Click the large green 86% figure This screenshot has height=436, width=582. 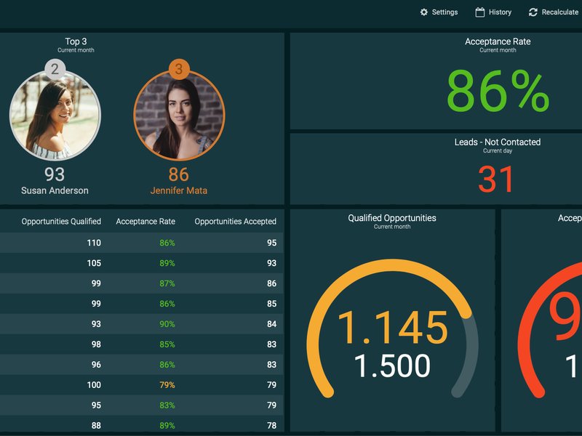(498, 91)
